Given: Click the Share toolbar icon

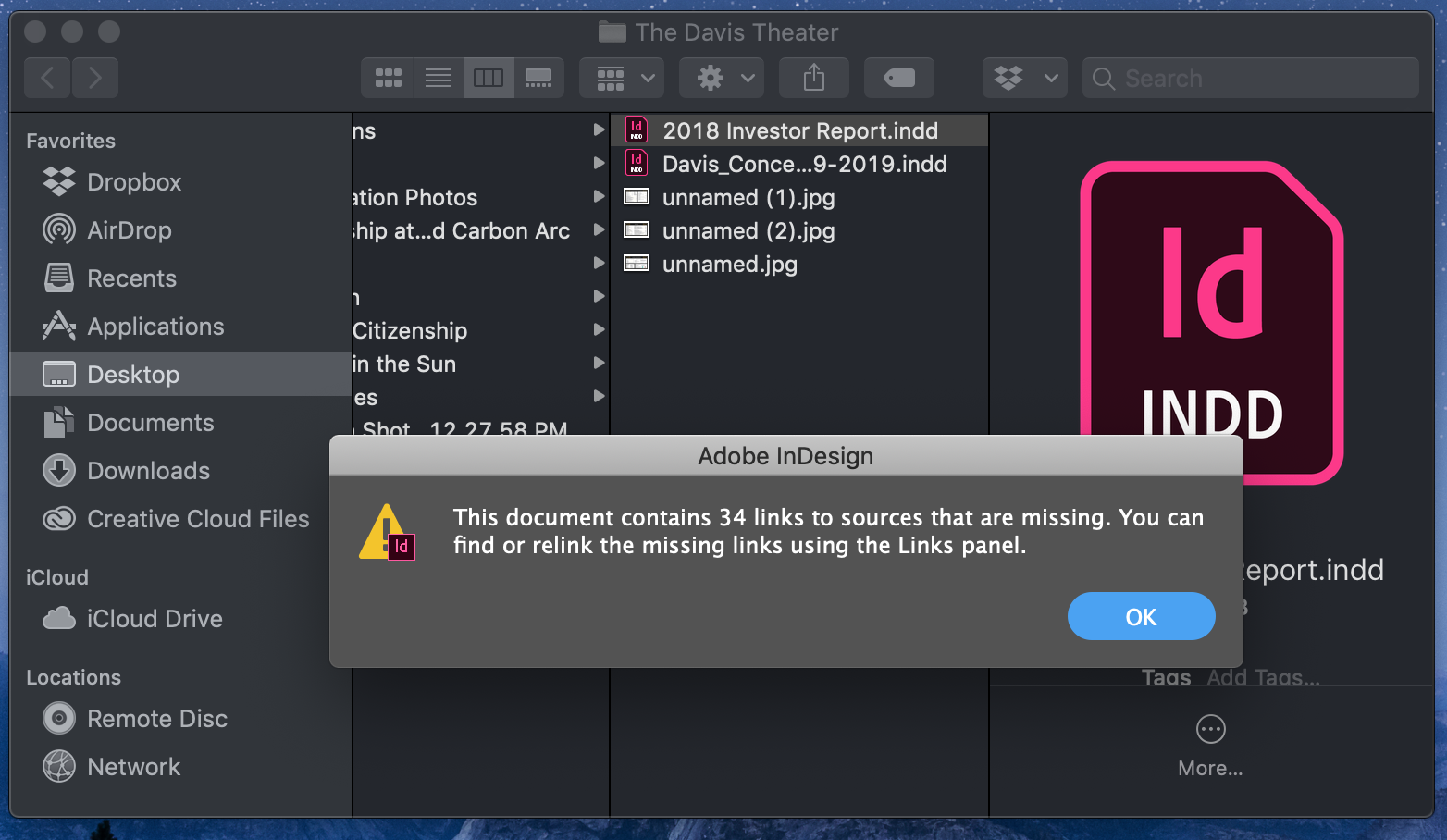Looking at the screenshot, I should point(814,78).
